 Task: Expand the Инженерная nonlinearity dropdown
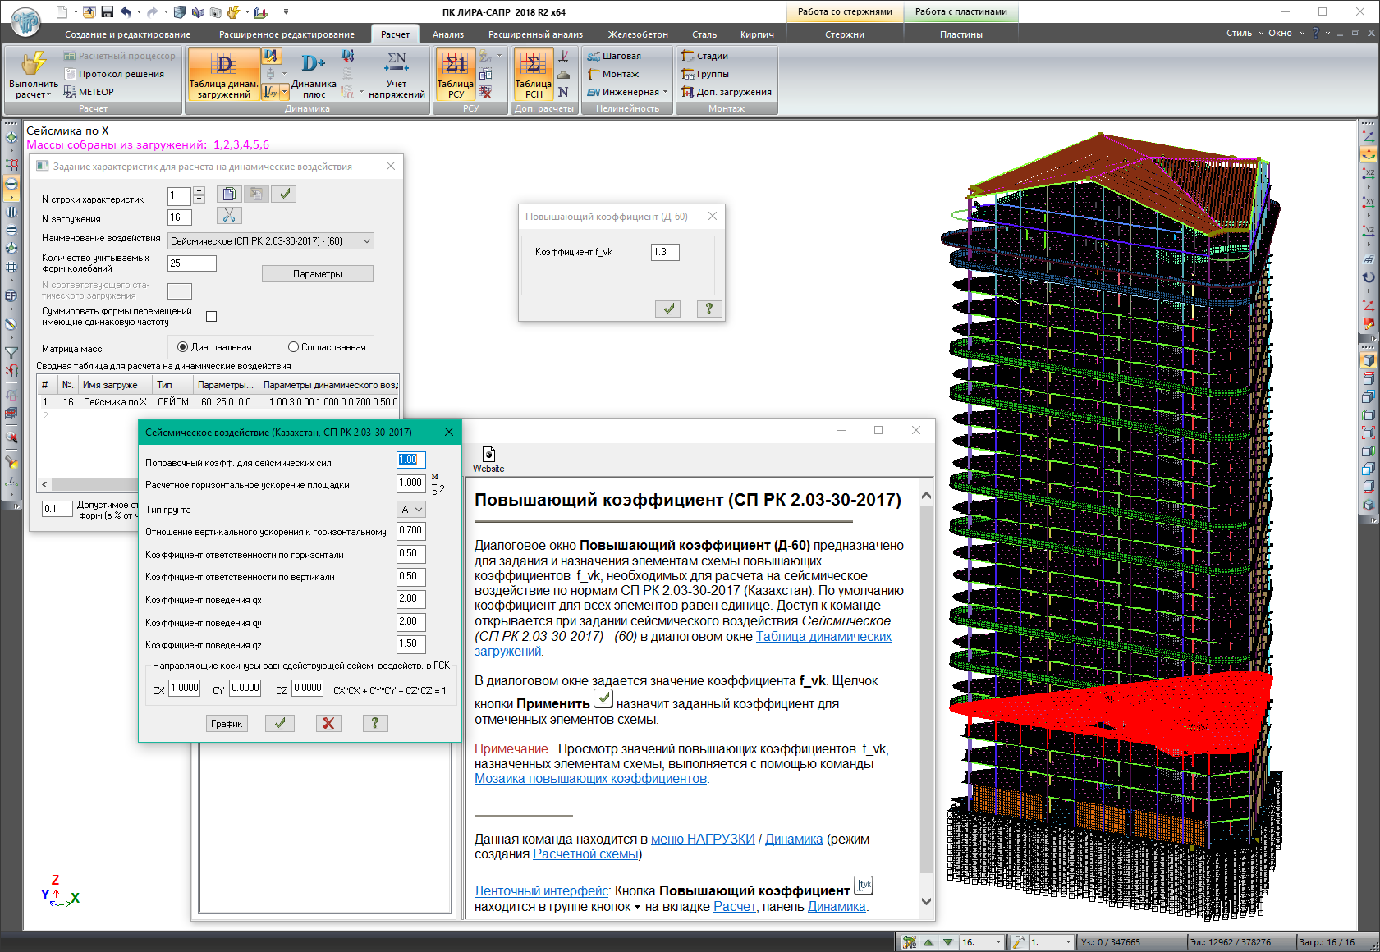coord(665,92)
